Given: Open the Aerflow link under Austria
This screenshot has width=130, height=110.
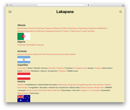Looking at the screenshot, I should (21, 85).
